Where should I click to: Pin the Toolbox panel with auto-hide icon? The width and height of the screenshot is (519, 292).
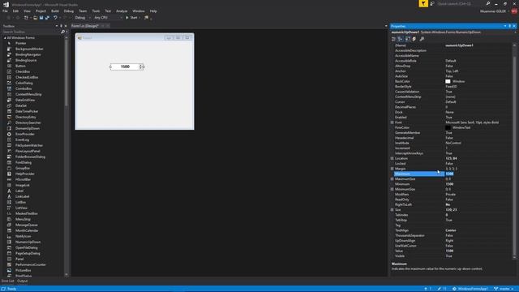click(x=61, y=26)
